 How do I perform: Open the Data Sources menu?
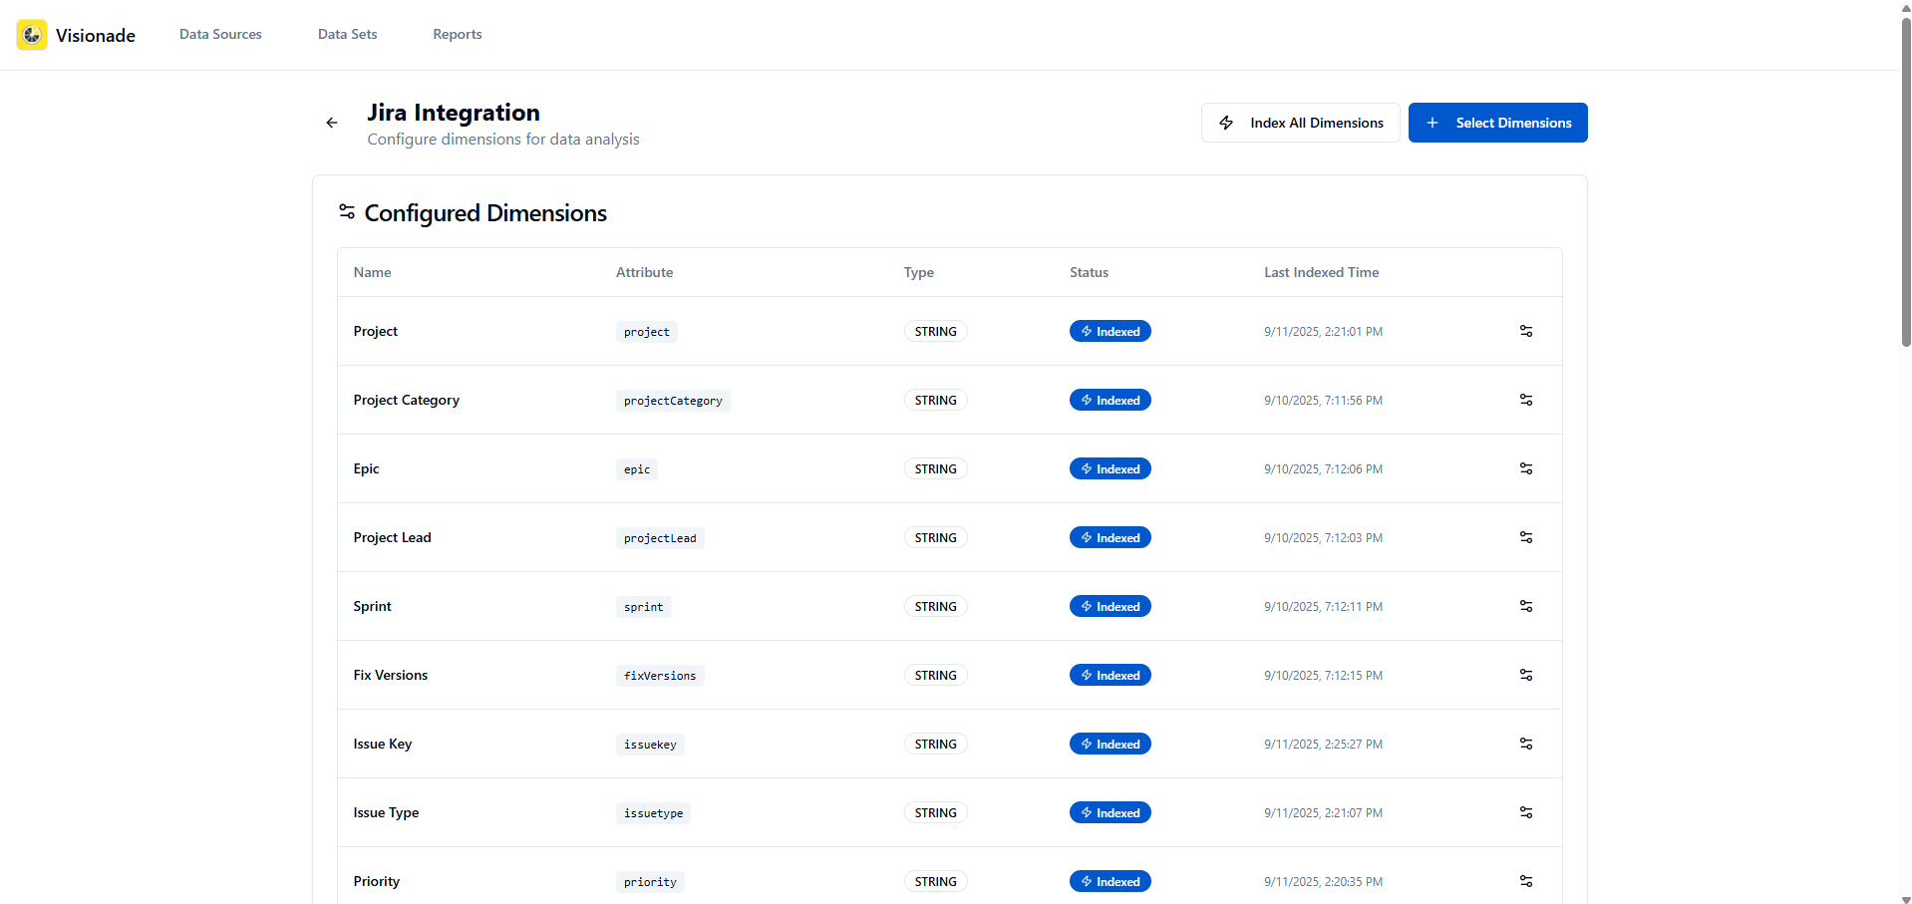pos(220,34)
